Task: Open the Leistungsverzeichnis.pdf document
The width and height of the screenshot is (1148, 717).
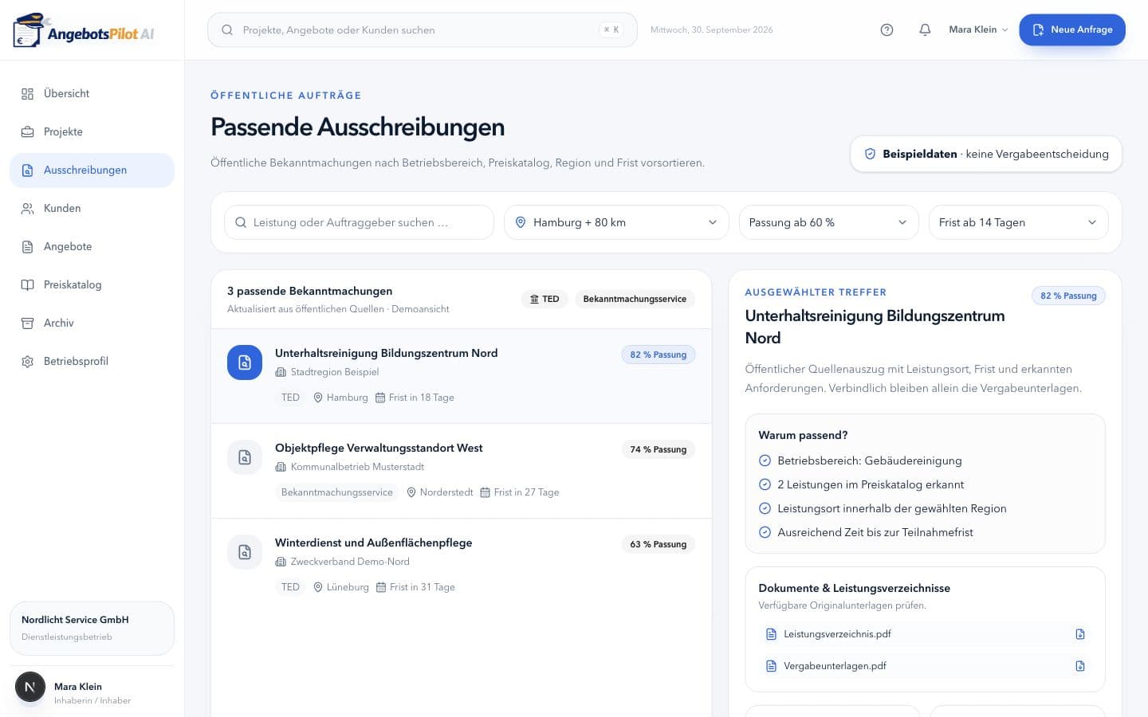Action: coord(925,634)
